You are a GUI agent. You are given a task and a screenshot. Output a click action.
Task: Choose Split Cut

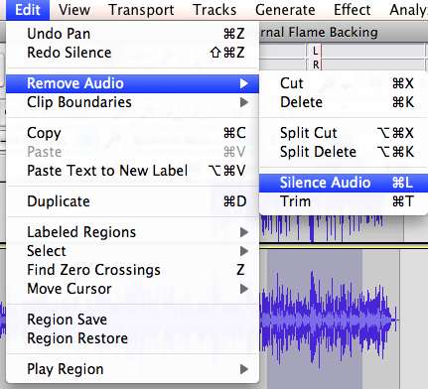[344, 133]
